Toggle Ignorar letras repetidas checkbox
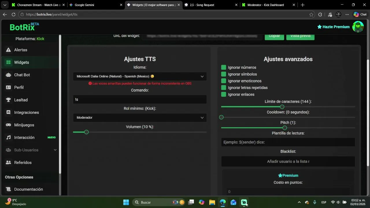Screen dimensions: 370x208 pos(223,88)
